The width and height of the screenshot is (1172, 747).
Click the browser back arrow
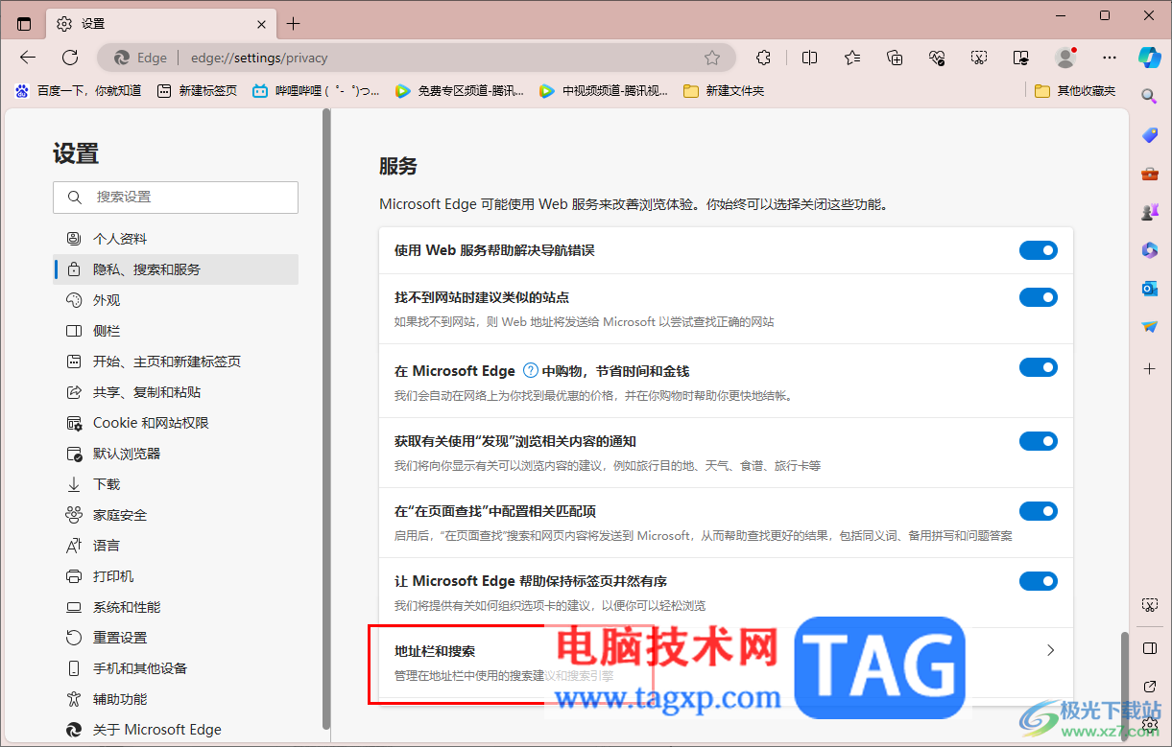pyautogui.click(x=28, y=58)
